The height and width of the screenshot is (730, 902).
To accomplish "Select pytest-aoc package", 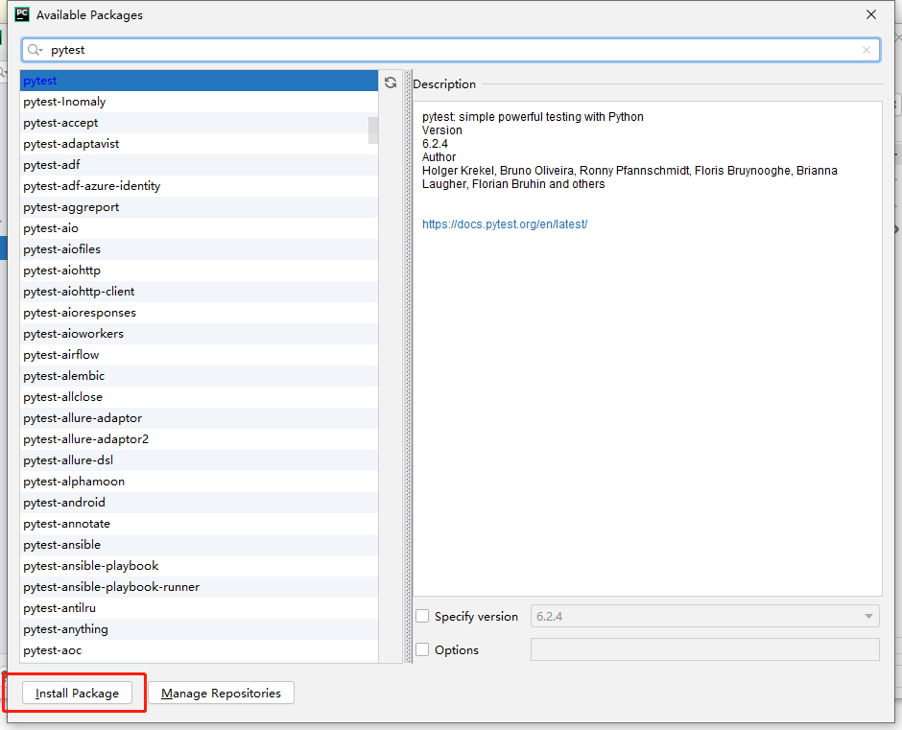I will (199, 650).
